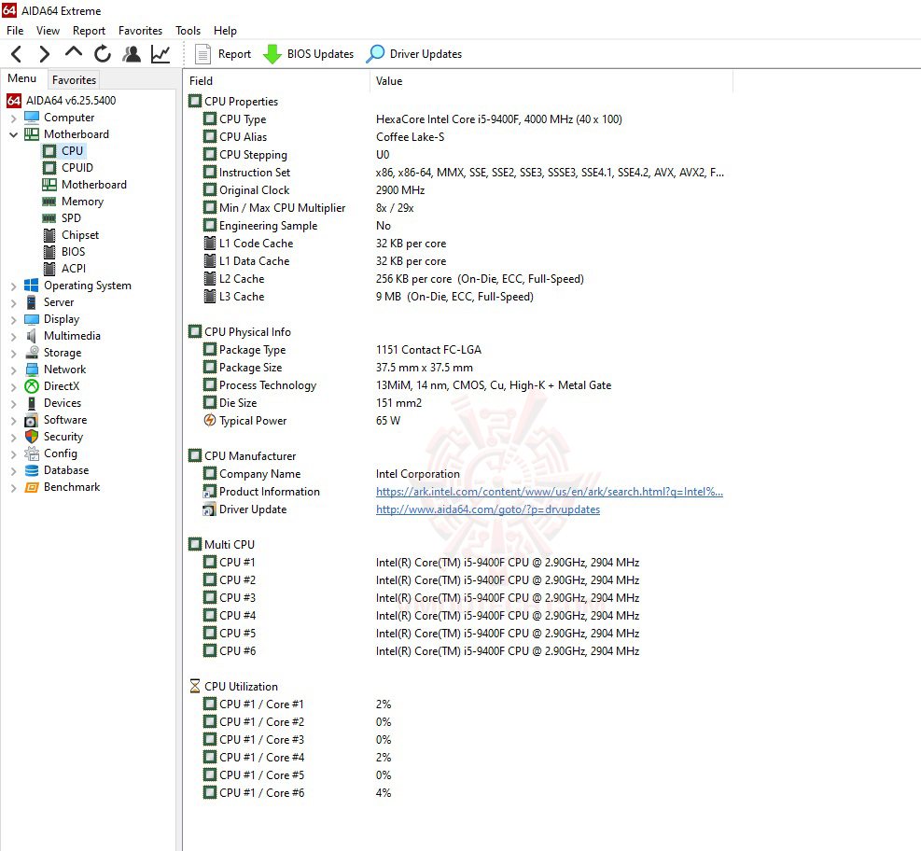Screen dimensions: 921x851
Task: Select the ACPI icon in the tree
Action: click(49, 269)
